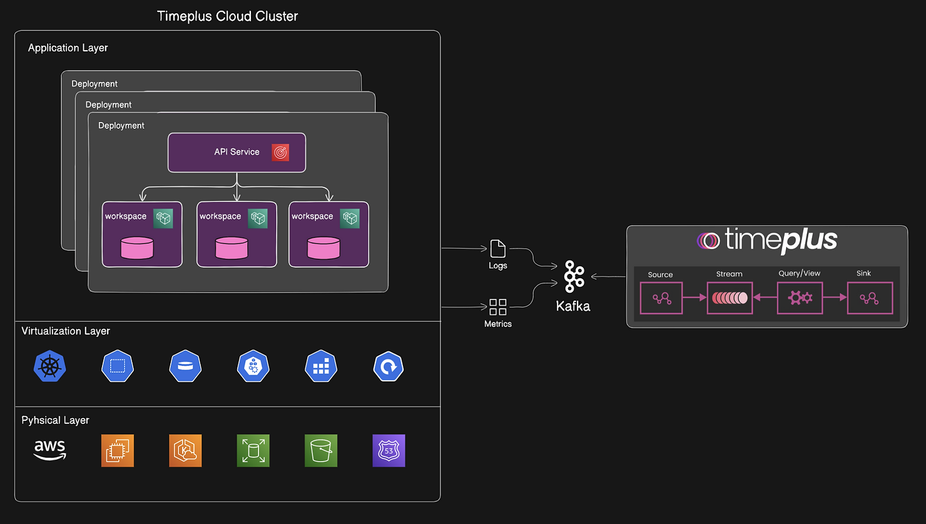The height and width of the screenshot is (524, 926).
Task: Click the 'Deployment' label of the rearmost card
Action: coord(94,84)
